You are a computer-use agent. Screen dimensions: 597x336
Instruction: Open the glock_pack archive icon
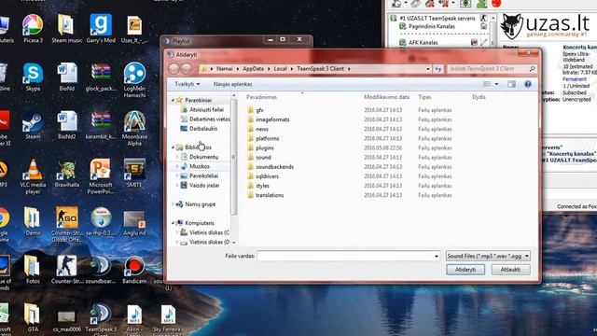(101, 77)
